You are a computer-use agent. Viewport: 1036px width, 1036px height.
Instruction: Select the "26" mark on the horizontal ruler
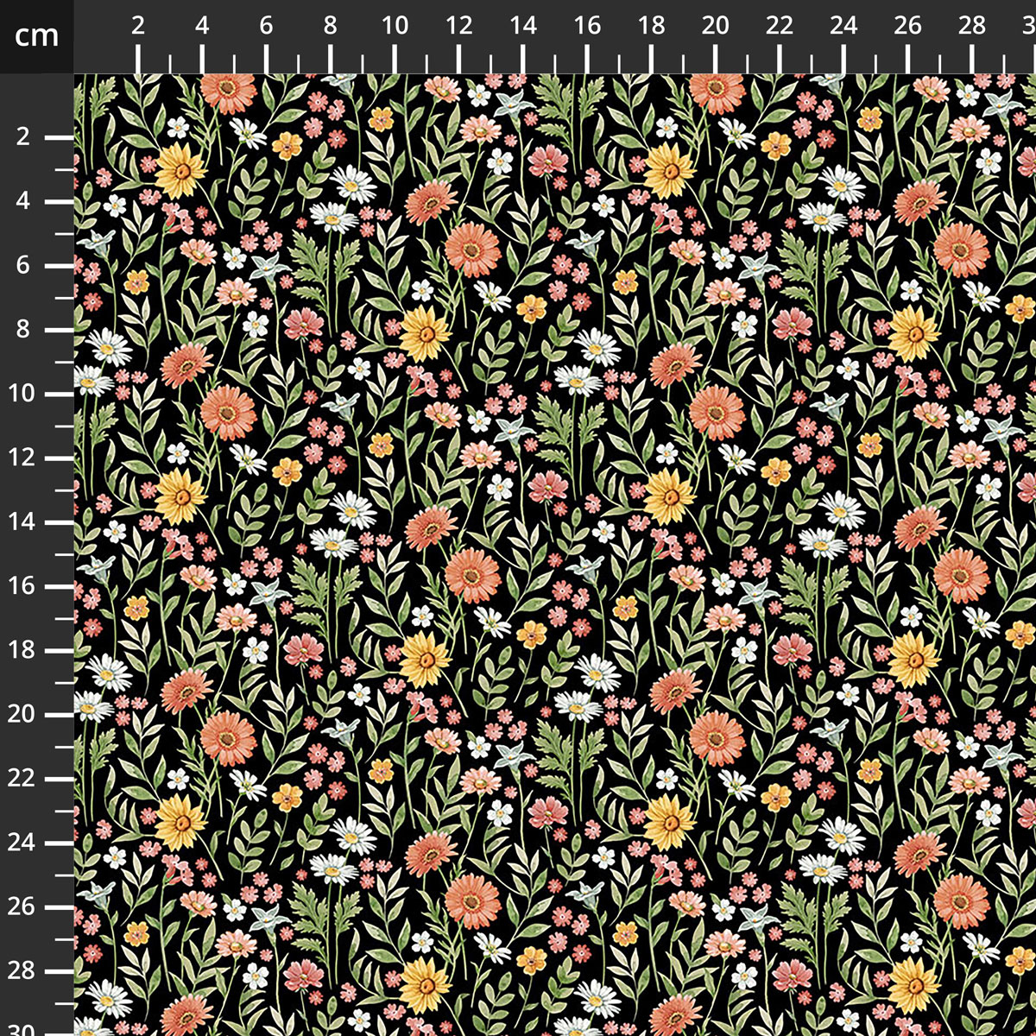[907, 26]
